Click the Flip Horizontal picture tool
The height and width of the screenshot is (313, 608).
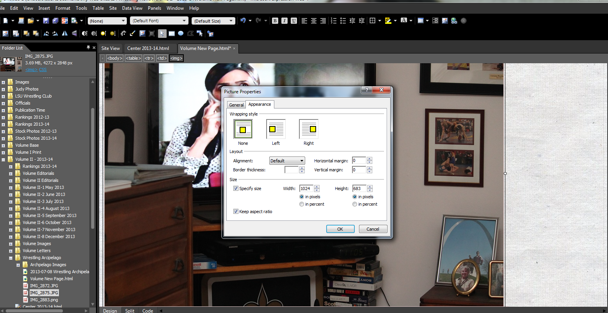tap(64, 34)
